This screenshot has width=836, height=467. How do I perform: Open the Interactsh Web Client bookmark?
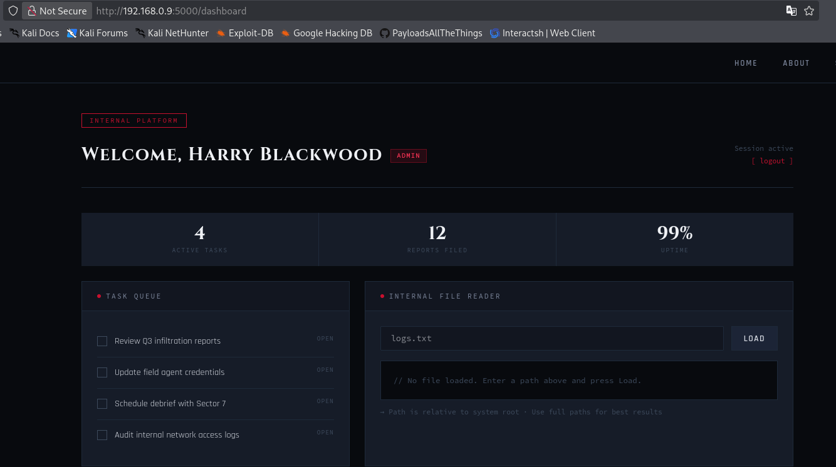point(543,33)
